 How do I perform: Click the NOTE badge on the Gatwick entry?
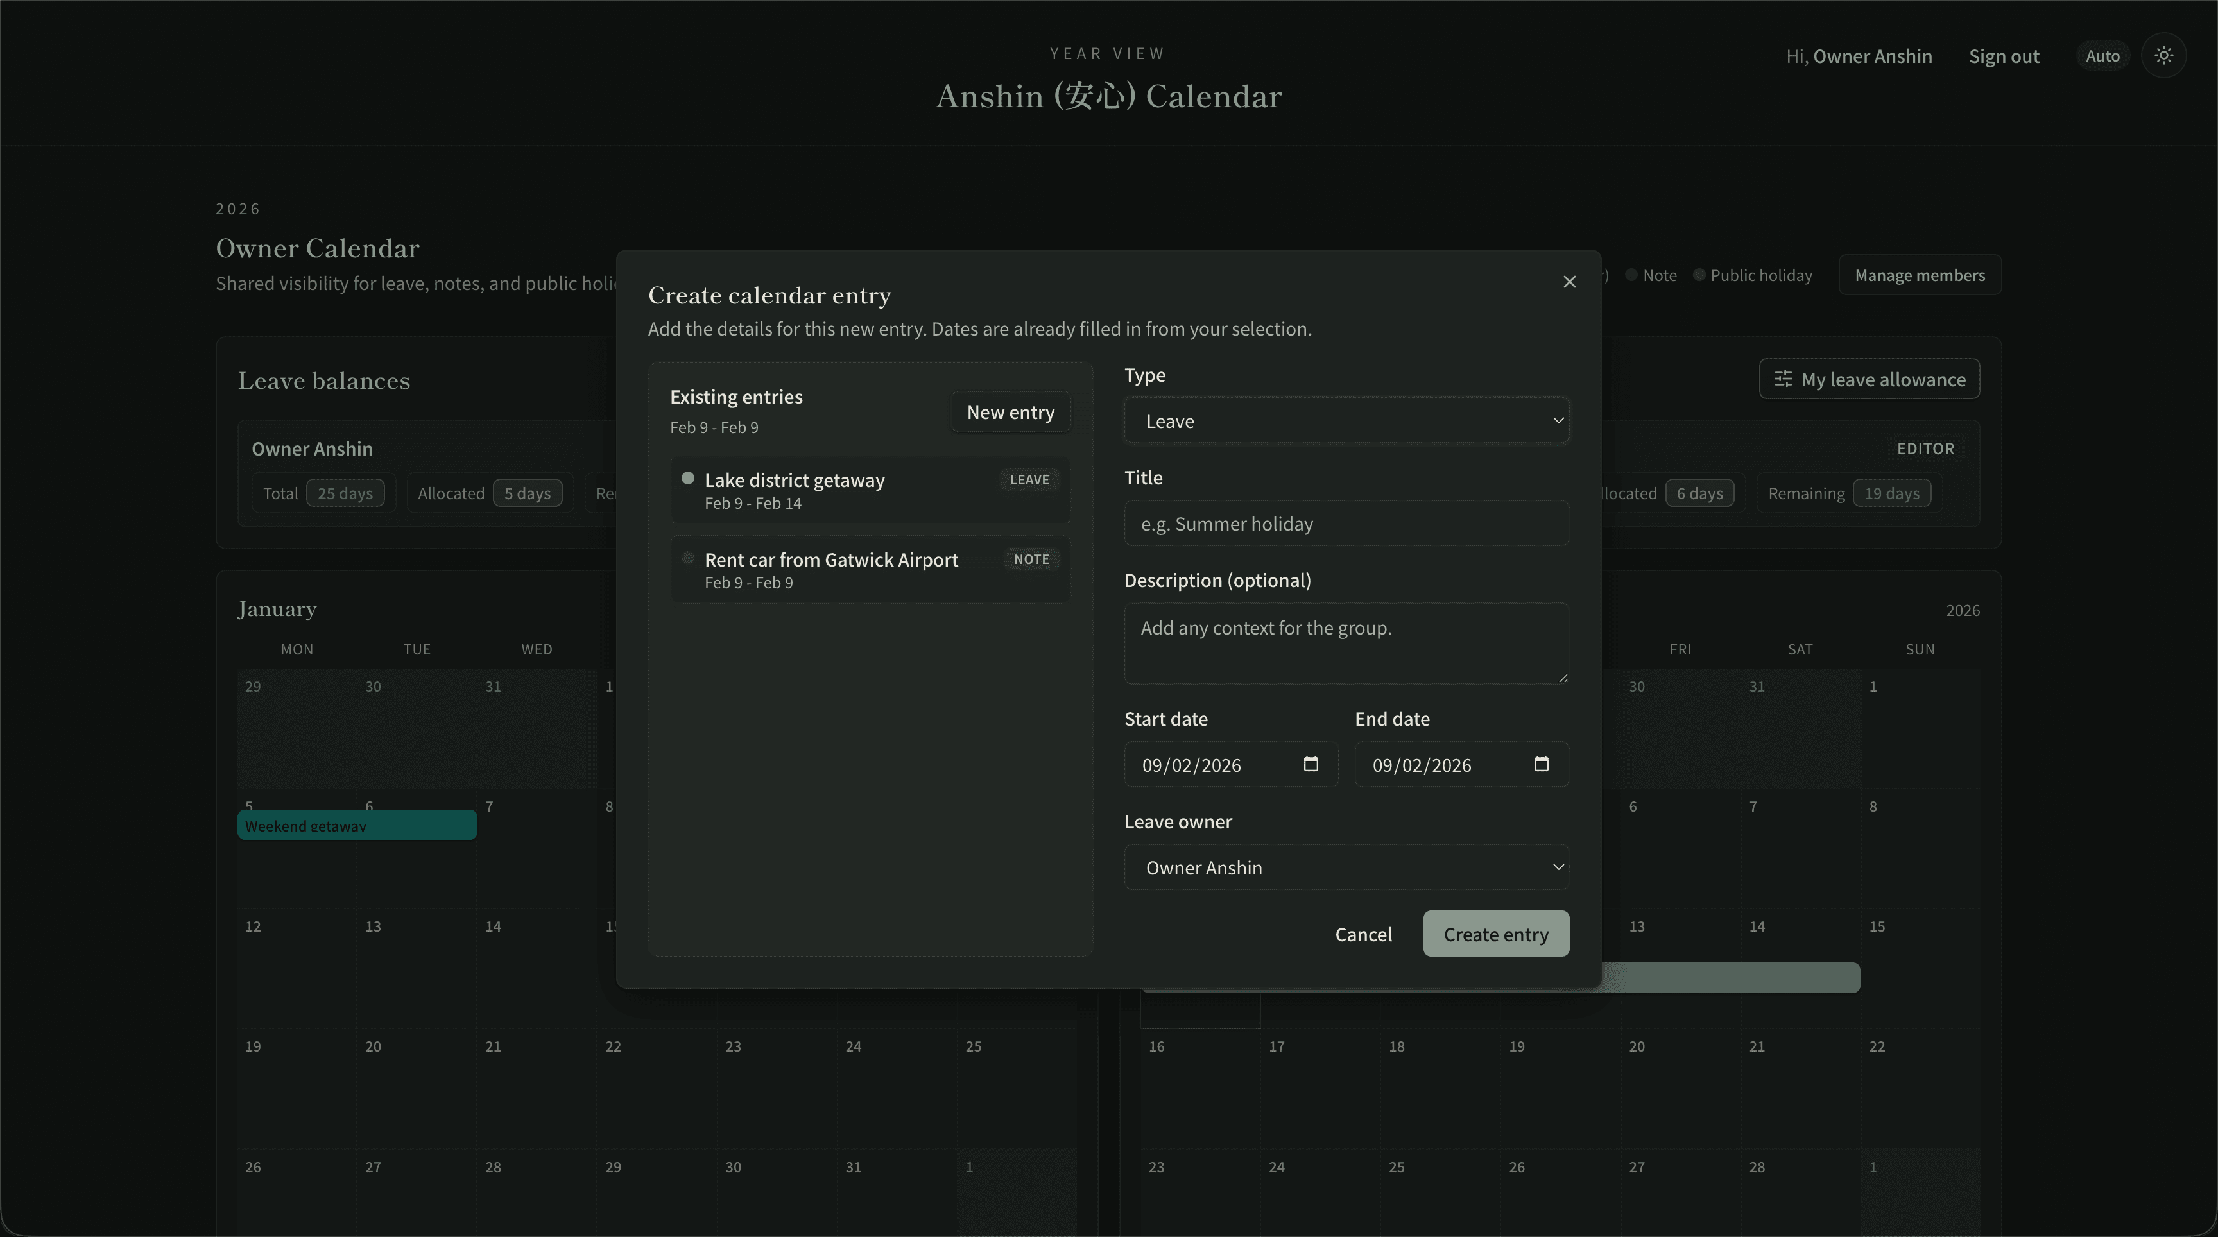click(1031, 559)
